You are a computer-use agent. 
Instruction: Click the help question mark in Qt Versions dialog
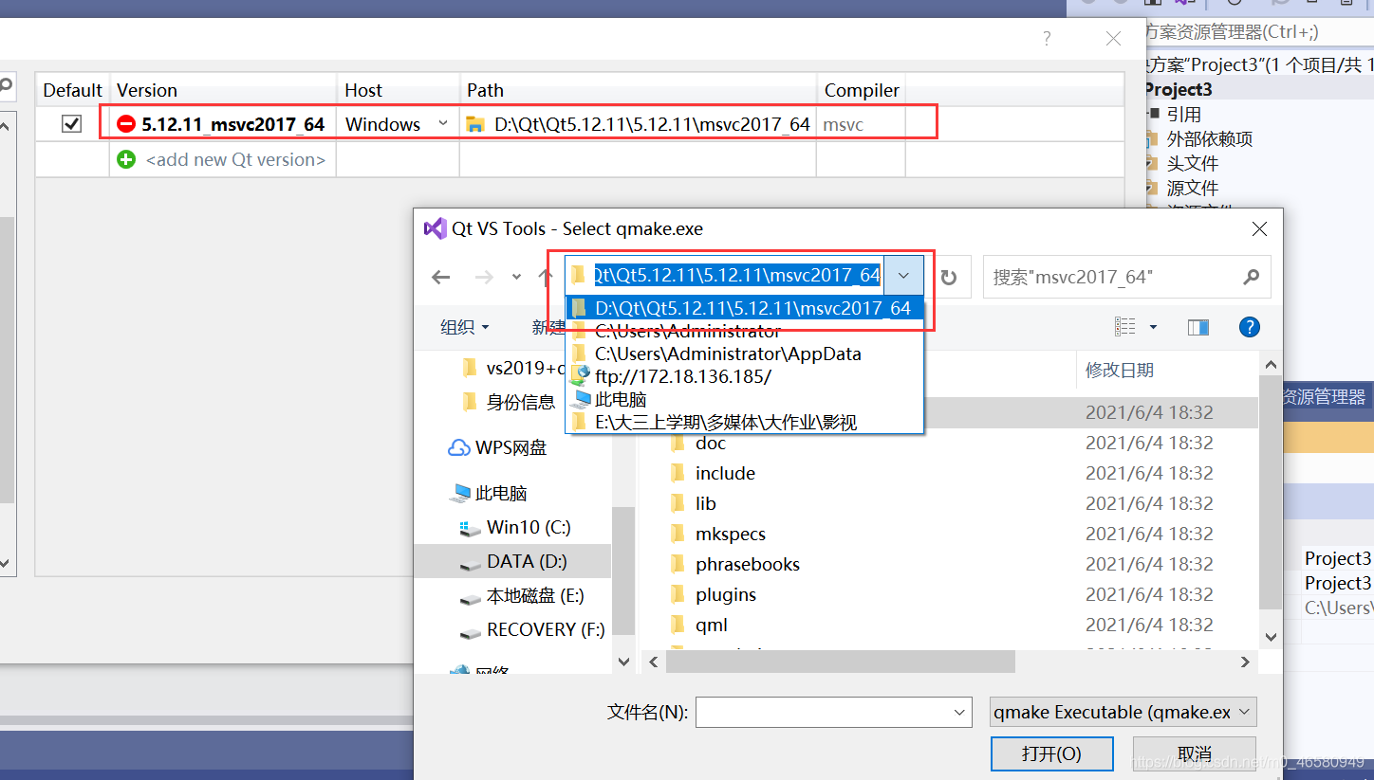(x=1047, y=39)
